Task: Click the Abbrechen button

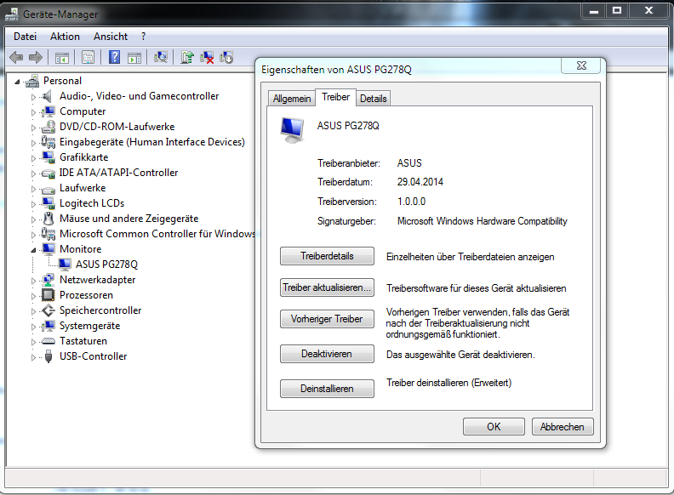Action: tap(563, 427)
